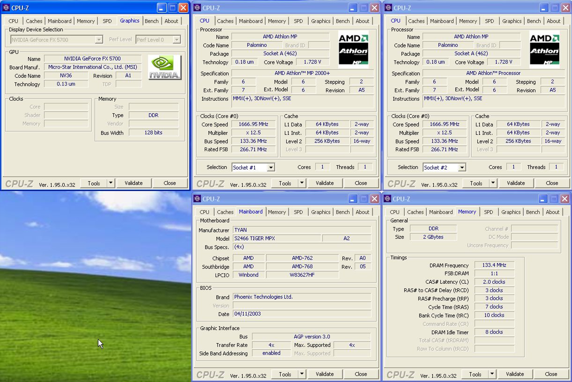Switch to the Bench tab in the Socket #2 window

coord(534,21)
